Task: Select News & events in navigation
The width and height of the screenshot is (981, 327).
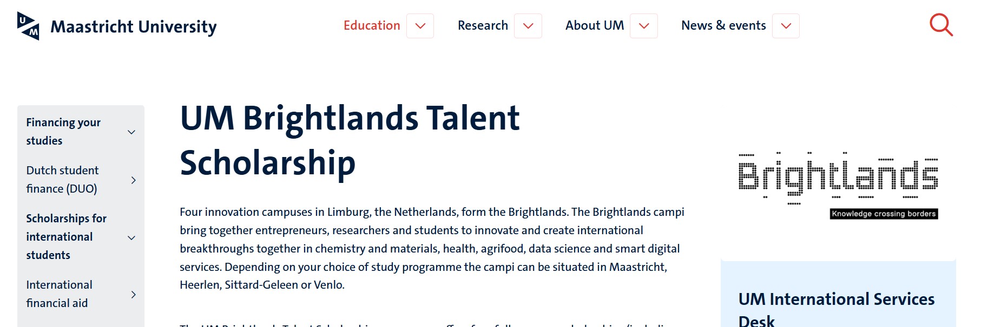Action: coord(723,25)
